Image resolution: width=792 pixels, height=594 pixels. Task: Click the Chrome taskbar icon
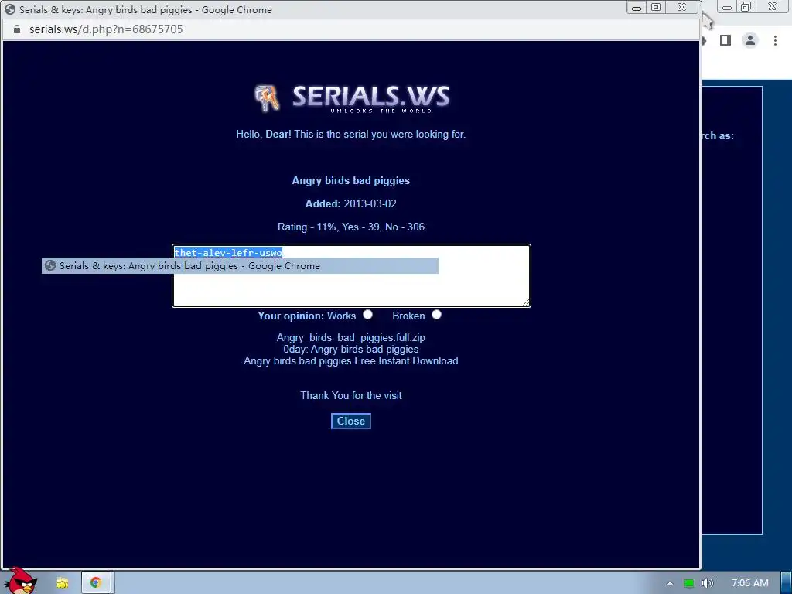(x=95, y=583)
